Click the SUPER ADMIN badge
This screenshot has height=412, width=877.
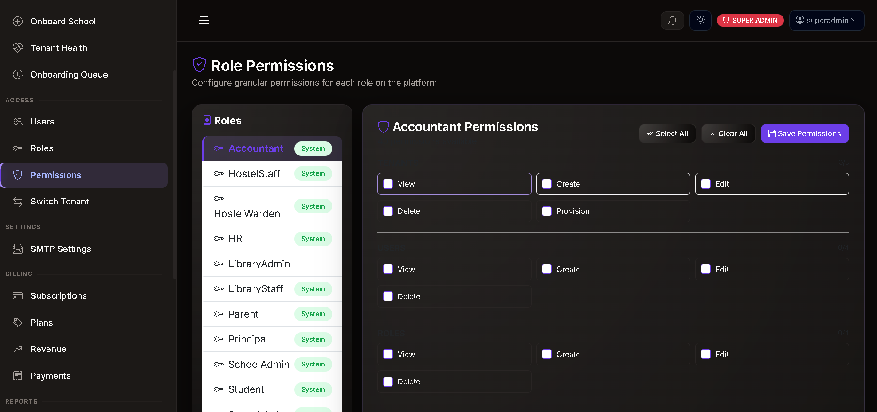[750, 20]
